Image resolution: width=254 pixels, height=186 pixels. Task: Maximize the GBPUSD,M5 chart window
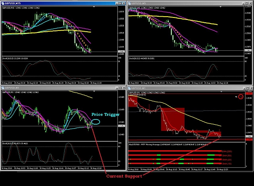tap(247, 3)
